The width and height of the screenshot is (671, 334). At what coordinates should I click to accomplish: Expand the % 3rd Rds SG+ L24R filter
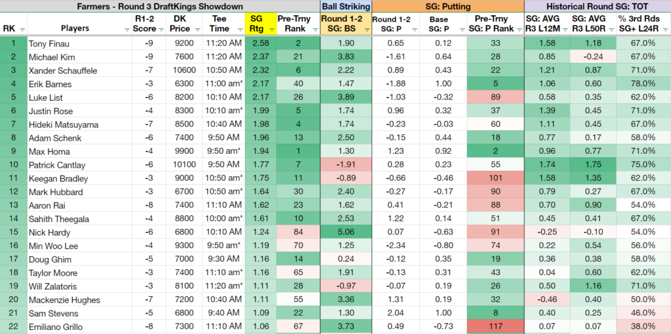point(666,29)
